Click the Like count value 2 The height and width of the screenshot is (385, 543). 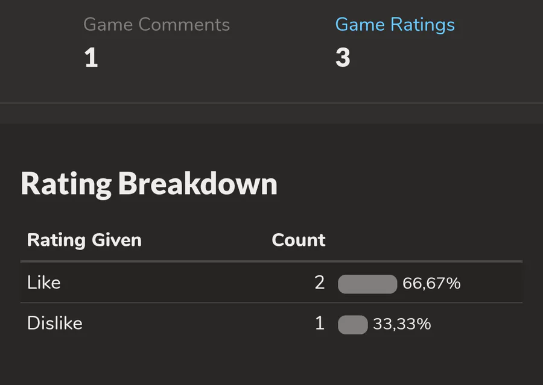click(320, 283)
